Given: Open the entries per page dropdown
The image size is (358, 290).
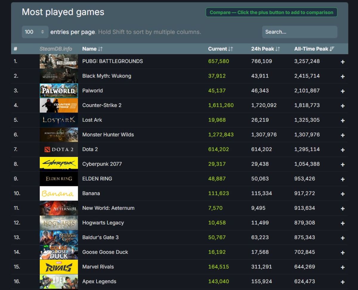Looking at the screenshot, I should 35,32.
